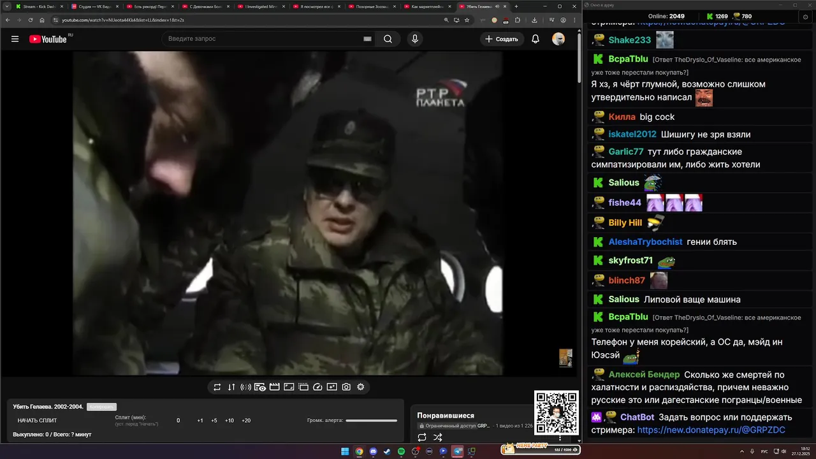Open the 'Понравившиеся' playlist title
Screen dimensions: 816x459
(x=446, y=416)
